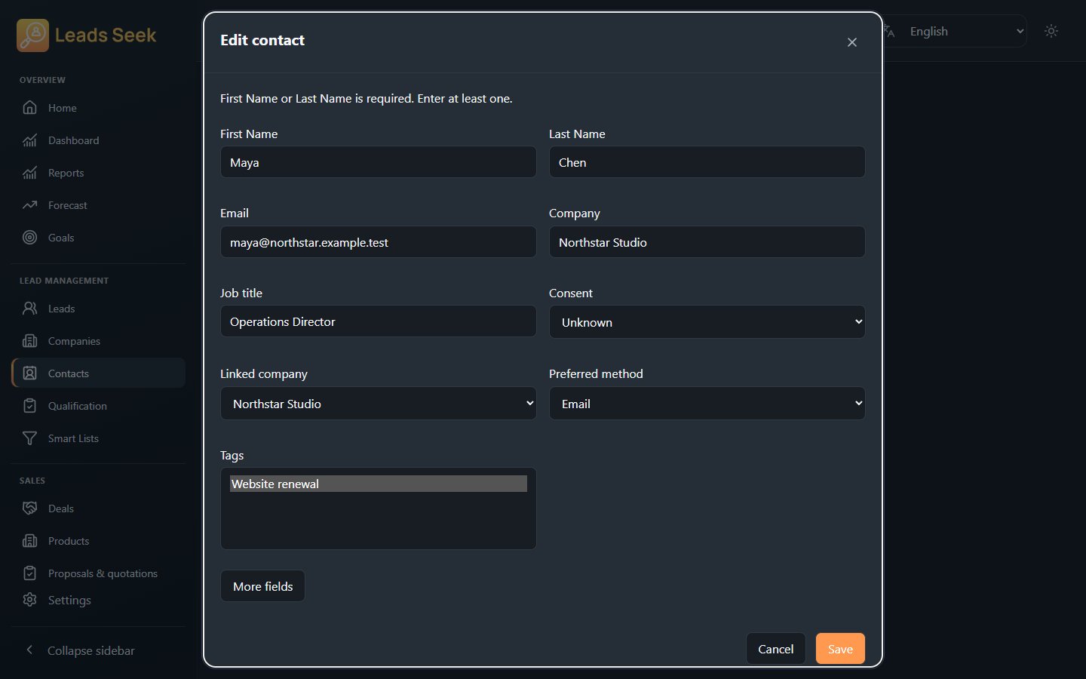Click the Goals target icon
This screenshot has width=1086, height=679.
[29, 238]
